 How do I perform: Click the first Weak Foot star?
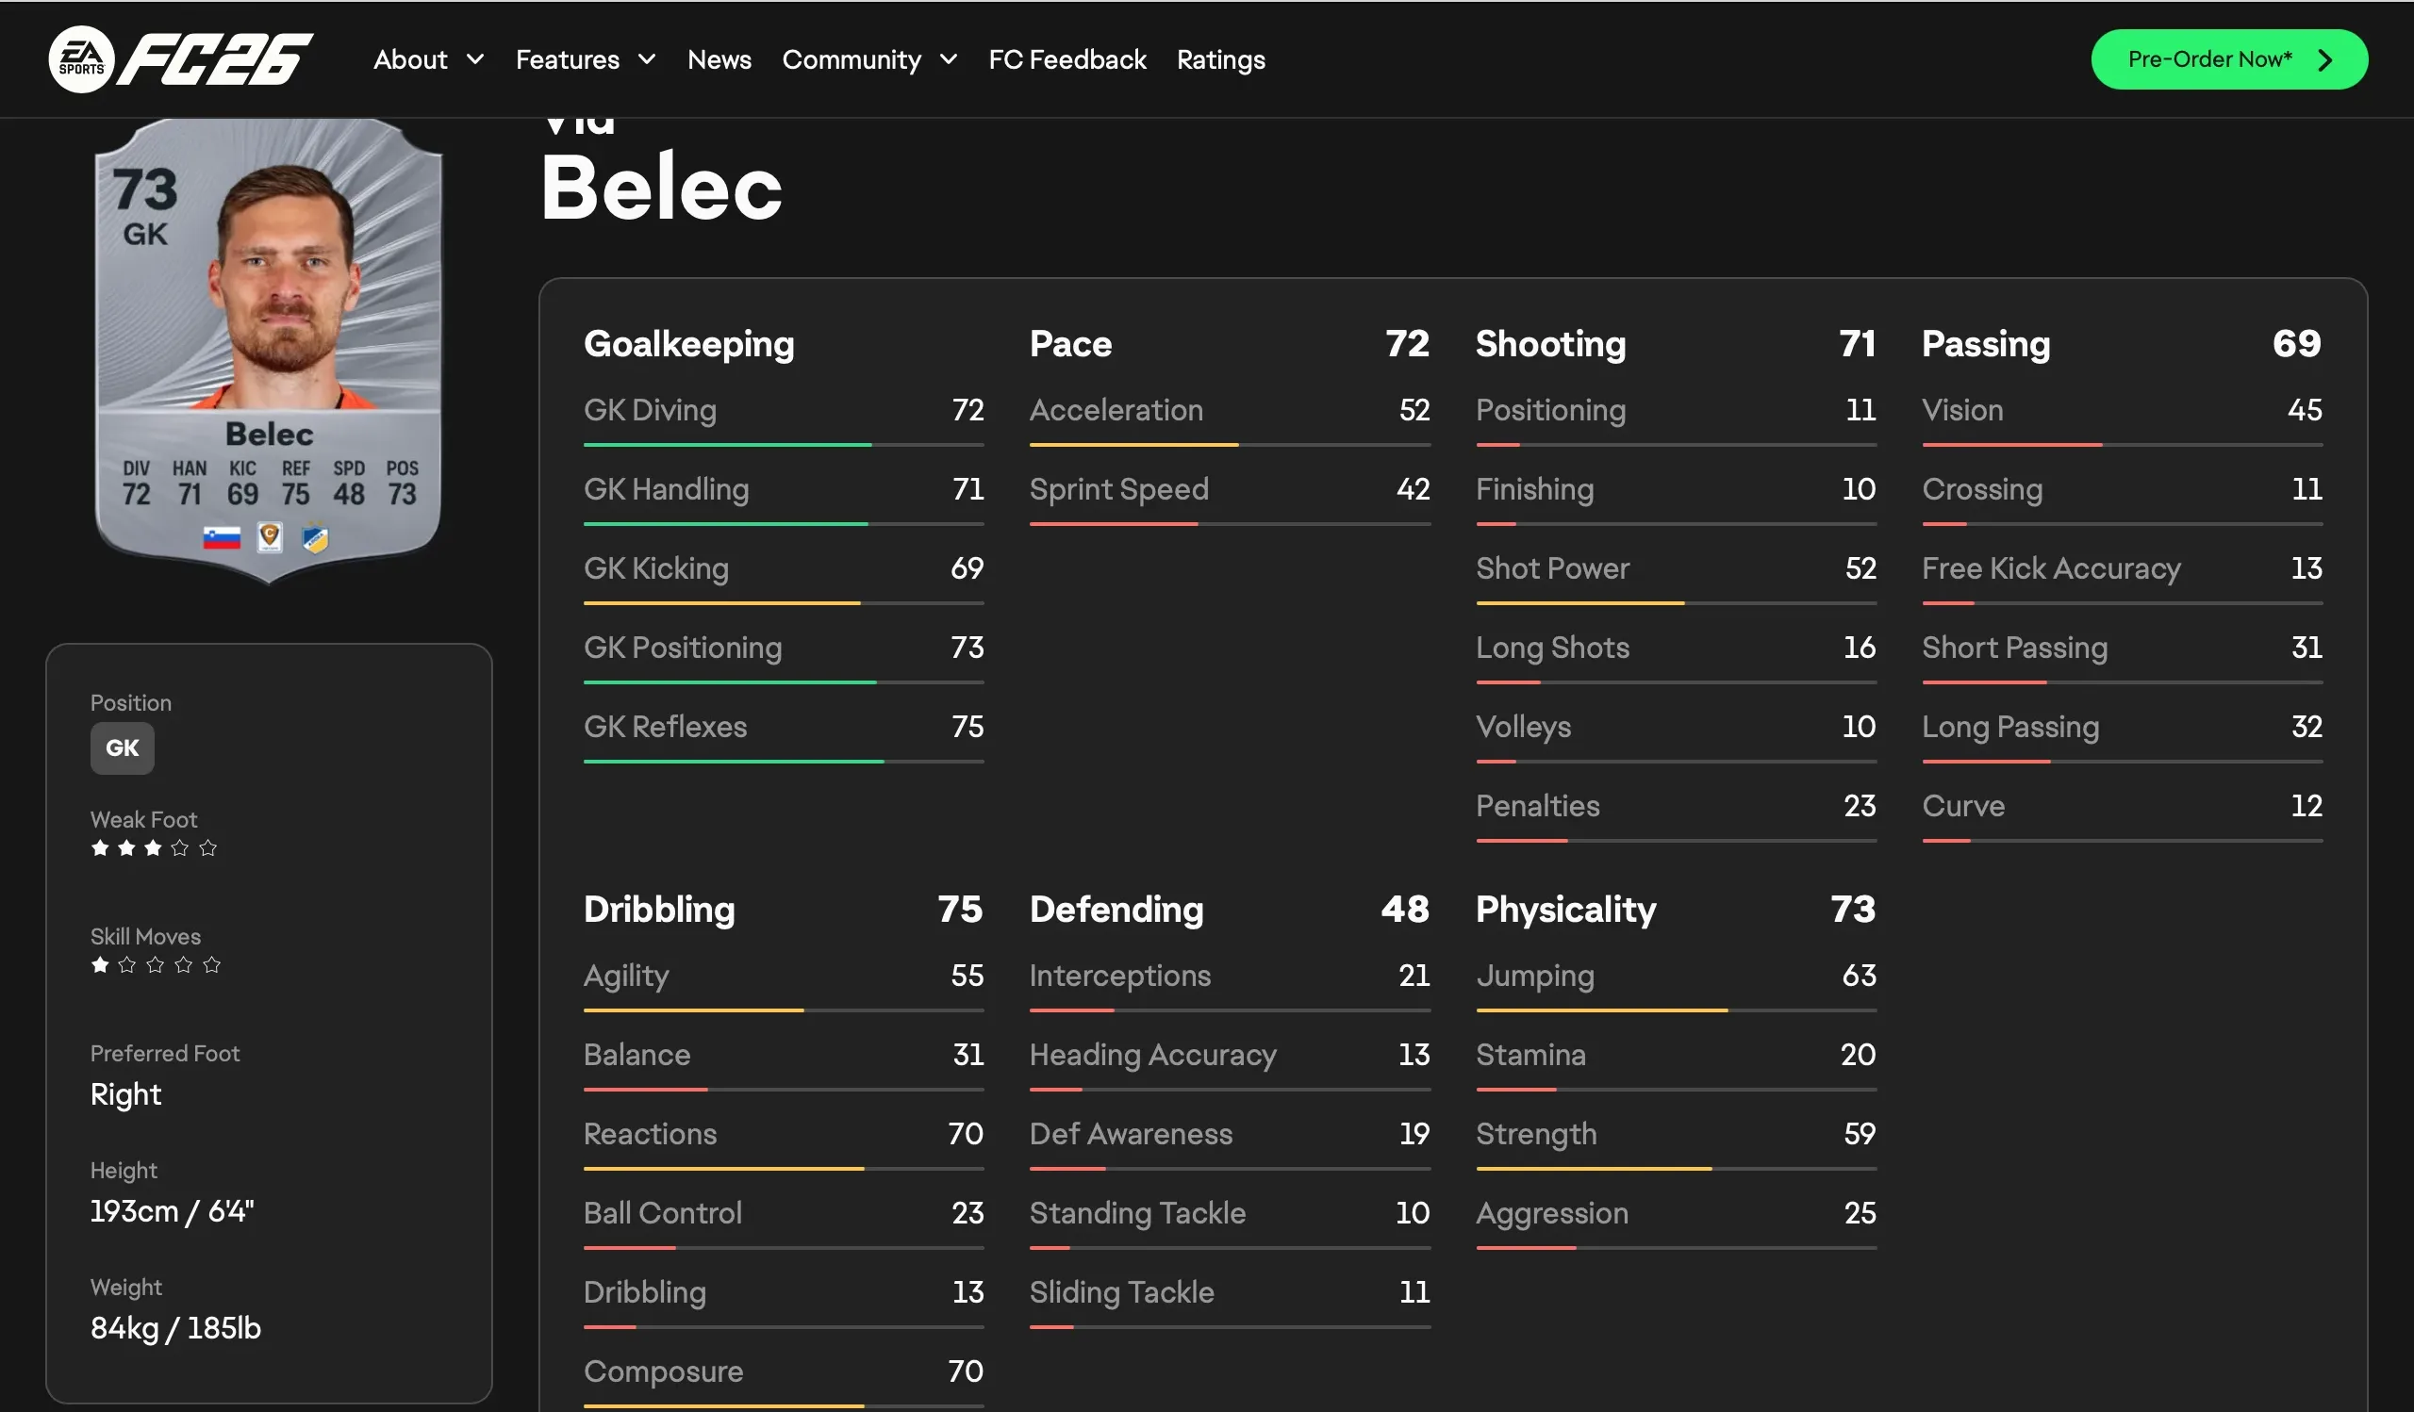pos(100,848)
